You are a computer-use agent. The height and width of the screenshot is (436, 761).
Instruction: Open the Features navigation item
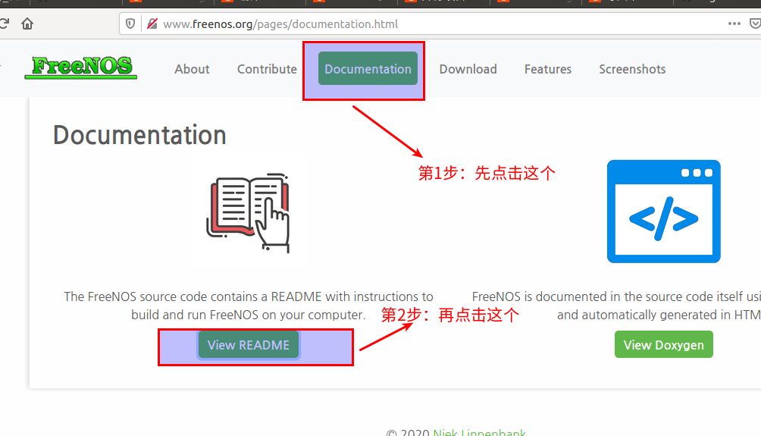pos(548,69)
